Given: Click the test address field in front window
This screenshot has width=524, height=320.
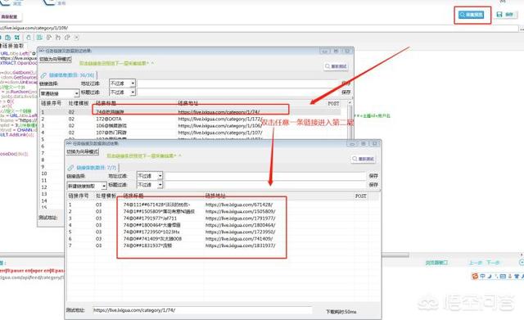Looking at the screenshot, I should click(x=202, y=310).
